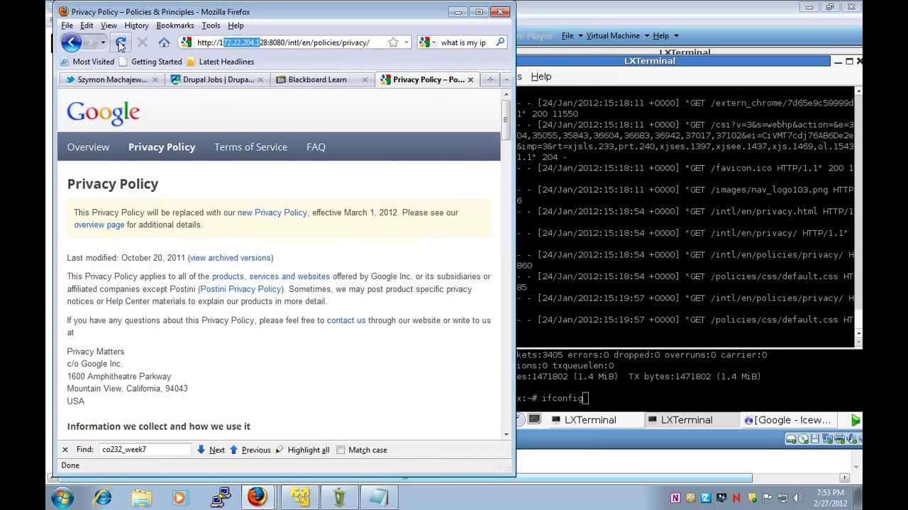Click the search box with 'what is my ip'

point(465,42)
